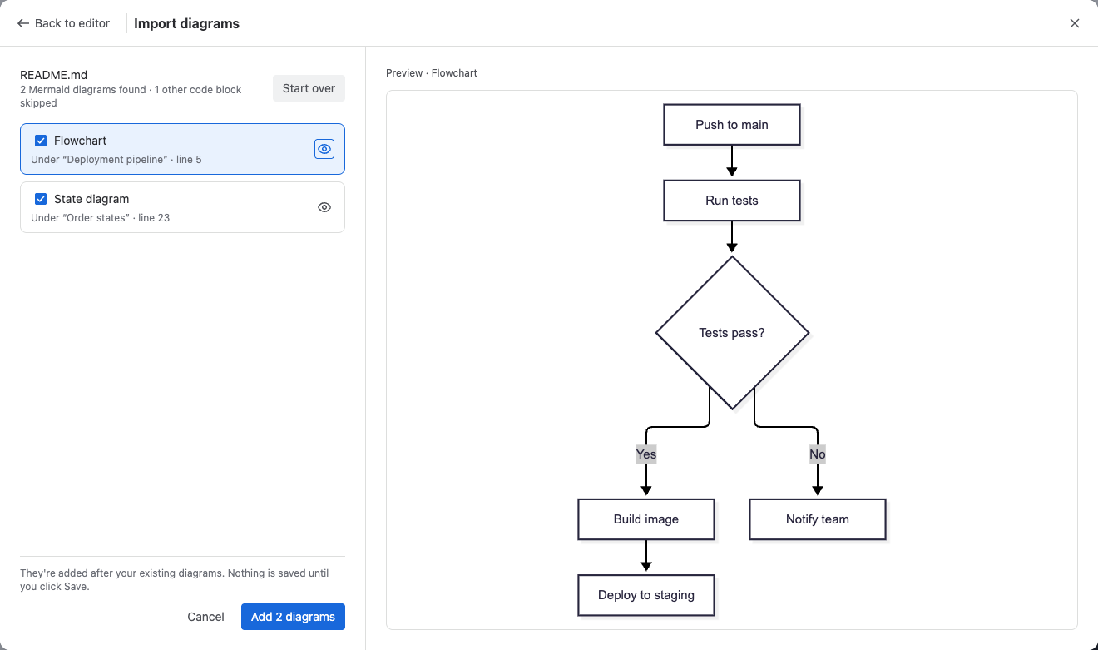Uncheck the State diagram checkbox
Screen dimensions: 1098x650
41,199
